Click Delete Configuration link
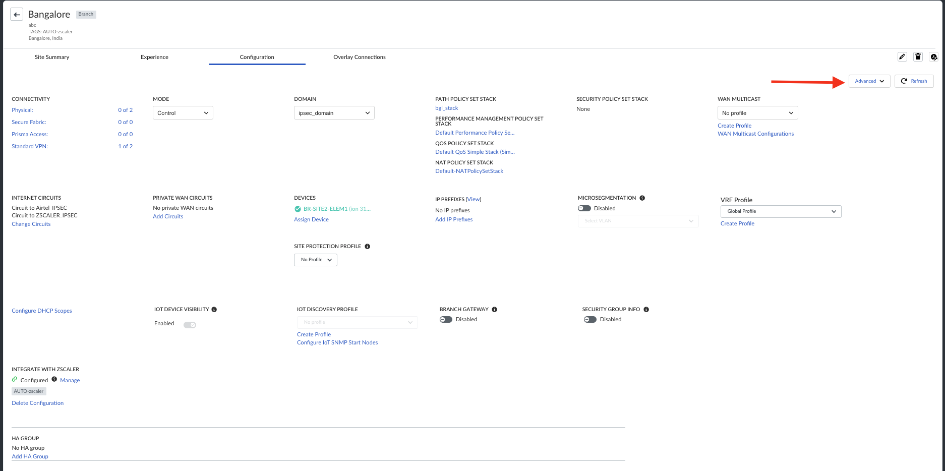Screen dimensions: 945x471 [x=38, y=403]
